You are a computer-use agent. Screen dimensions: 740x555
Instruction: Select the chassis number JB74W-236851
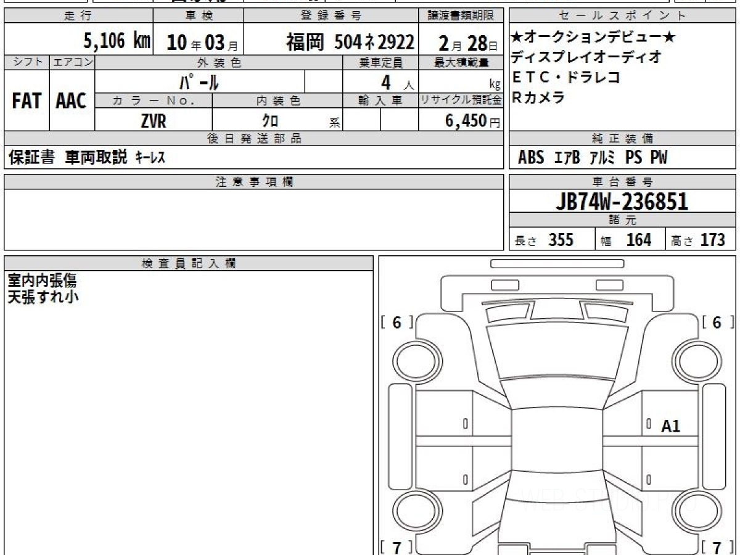click(622, 202)
